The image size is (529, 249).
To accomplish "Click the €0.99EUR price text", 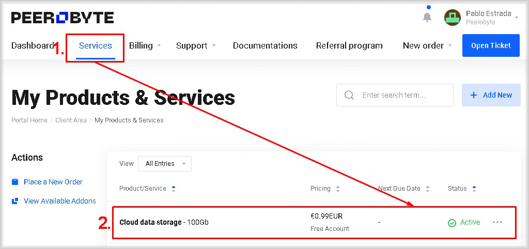I will pyautogui.click(x=326, y=216).
